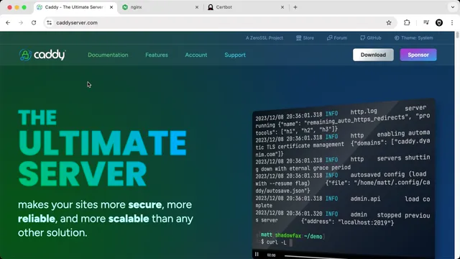
Task: Go back with the browser back arrow
Action: pyautogui.click(x=8, y=22)
